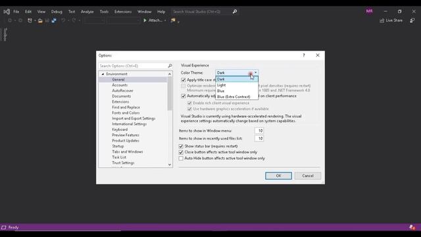
Task: Open the feedback icon beside Live Share
Action: coord(412,20)
